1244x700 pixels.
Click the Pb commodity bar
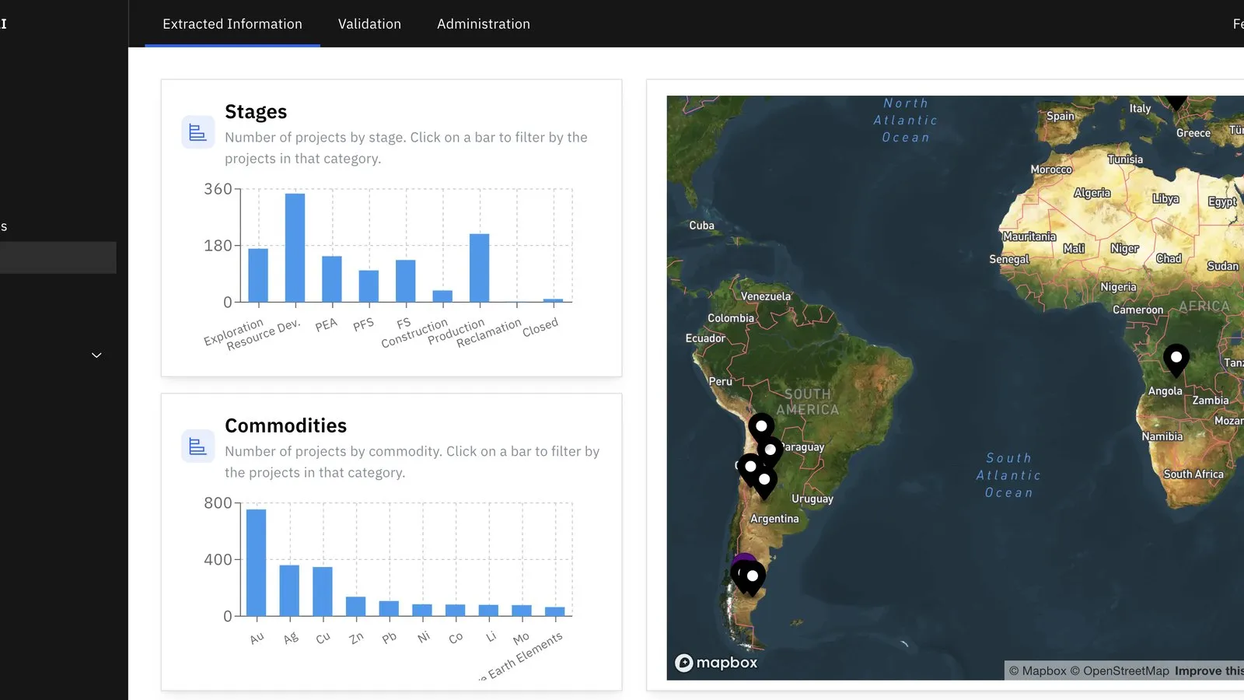click(x=389, y=608)
